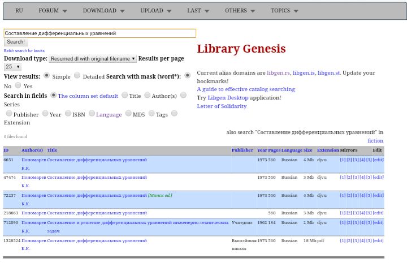The height and width of the screenshot is (267, 407).
Task: Open the Libgen Desktop application link
Action: pyautogui.click(x=228, y=98)
